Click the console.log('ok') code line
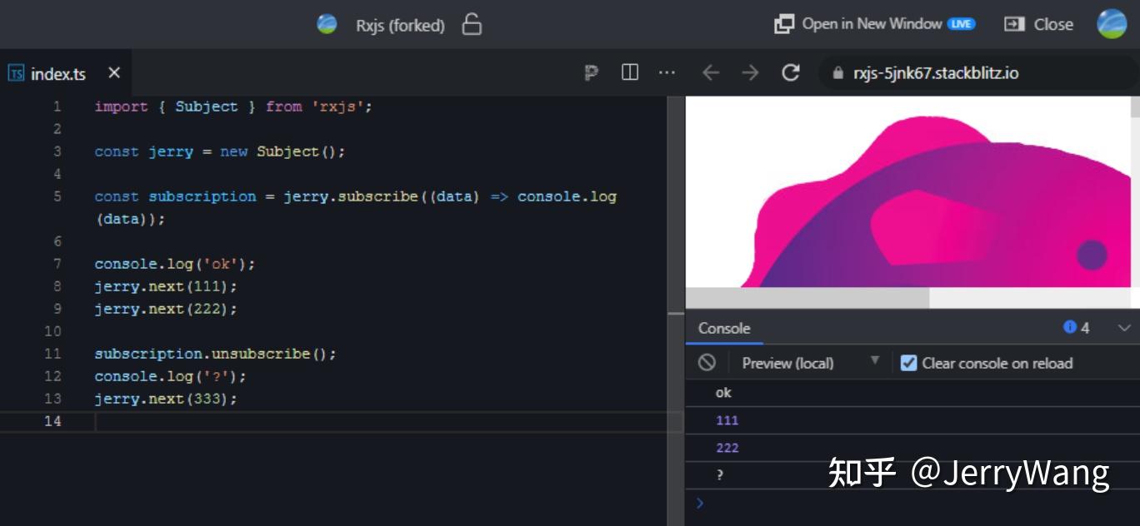1140x526 pixels. click(175, 264)
